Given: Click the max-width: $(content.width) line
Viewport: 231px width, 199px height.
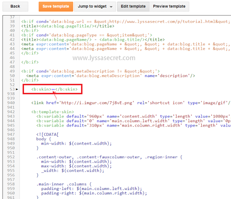Looking at the screenshot, I should [x=77, y=166].
